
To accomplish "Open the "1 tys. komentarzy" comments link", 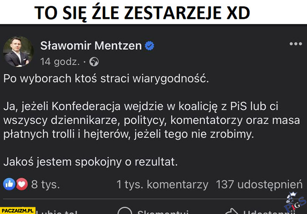I will 162,184.
